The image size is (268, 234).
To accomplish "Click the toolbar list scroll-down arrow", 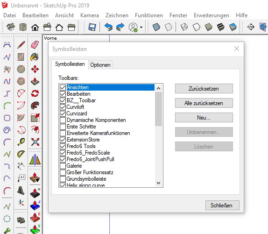I will pos(158,183).
